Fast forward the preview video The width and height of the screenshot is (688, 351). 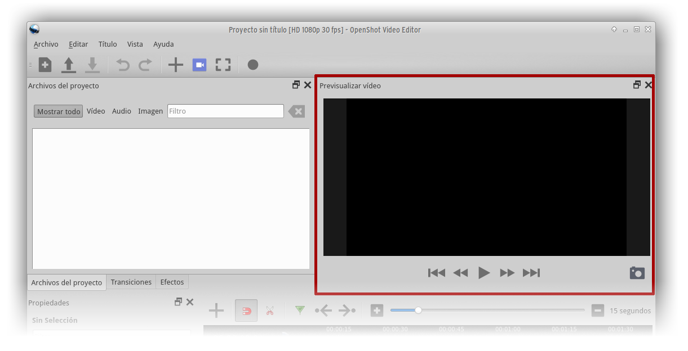508,273
